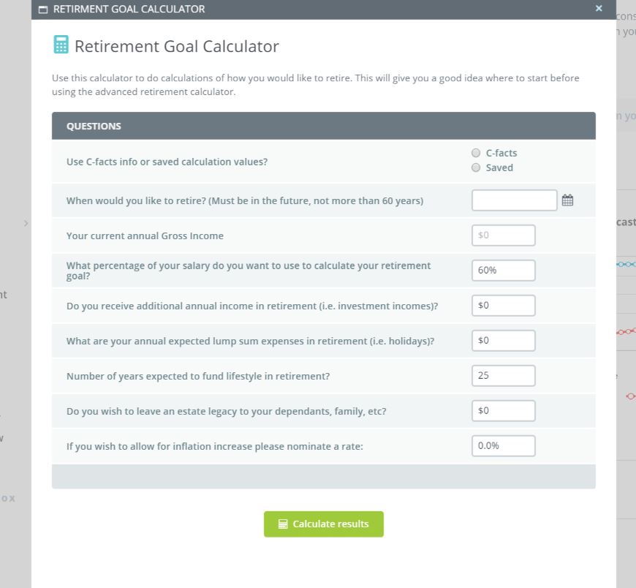
Task: Select the annual lump sum expenses field
Action: tap(503, 341)
